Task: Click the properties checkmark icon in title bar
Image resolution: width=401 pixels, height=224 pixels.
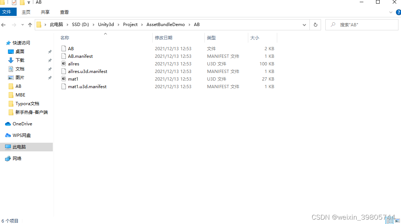Action: pos(14,3)
